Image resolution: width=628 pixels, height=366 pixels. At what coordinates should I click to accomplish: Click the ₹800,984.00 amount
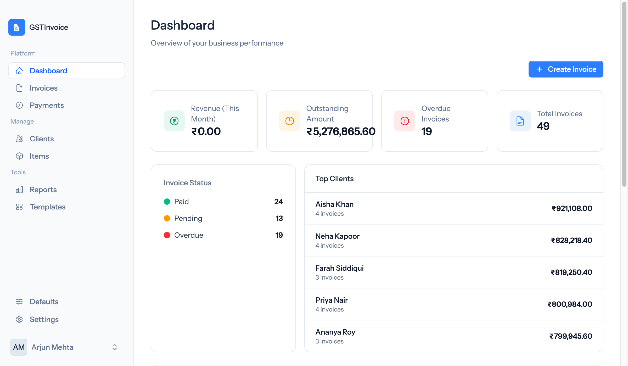click(x=570, y=304)
